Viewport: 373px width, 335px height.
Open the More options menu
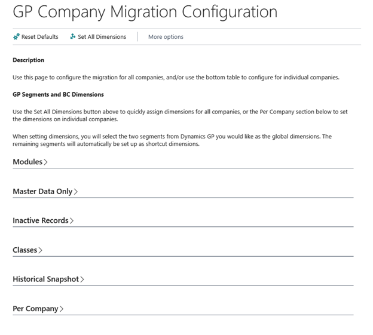tap(166, 37)
